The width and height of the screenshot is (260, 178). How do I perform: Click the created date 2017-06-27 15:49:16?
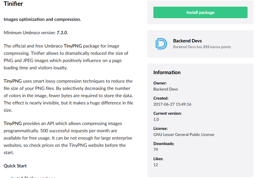tap(172, 104)
